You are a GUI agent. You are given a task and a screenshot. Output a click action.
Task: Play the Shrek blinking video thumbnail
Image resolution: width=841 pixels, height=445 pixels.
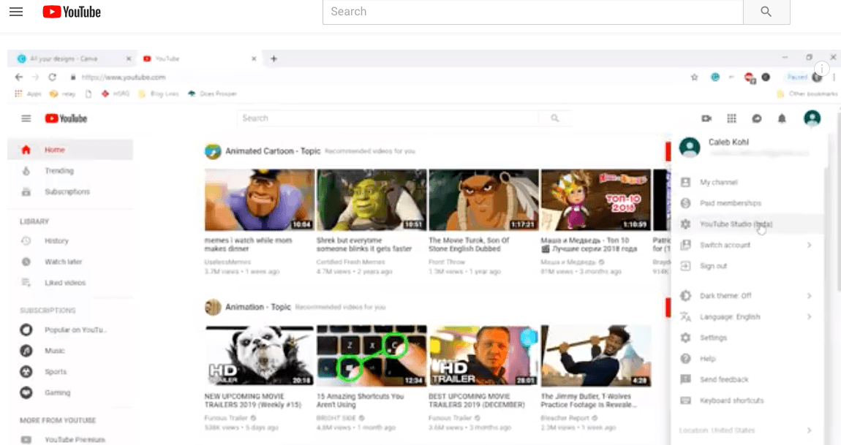[372, 198]
